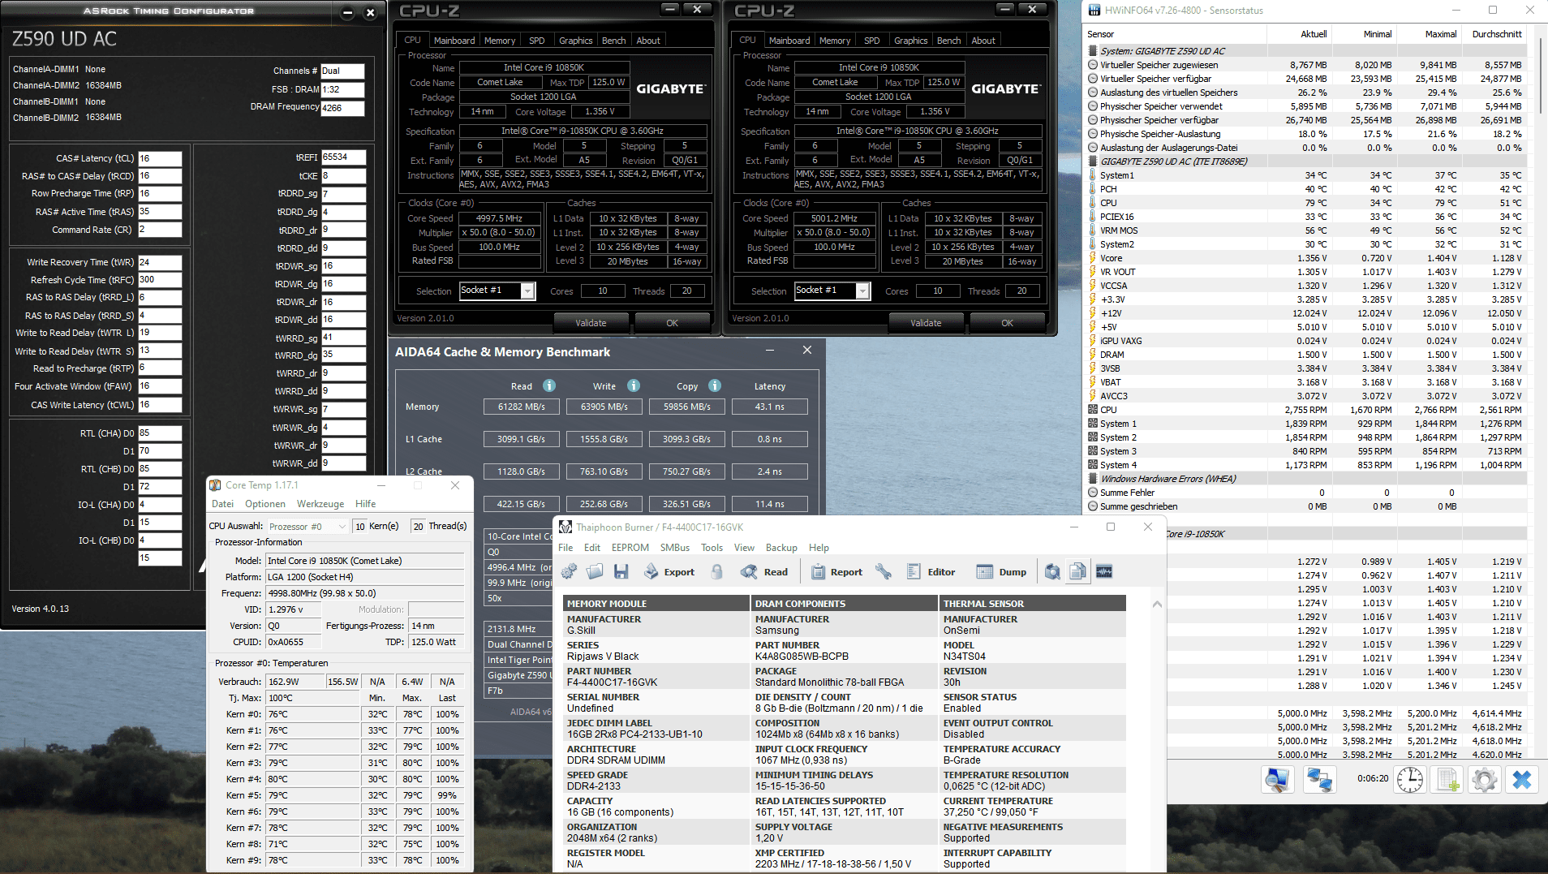Click the Core Temp title bar app icon
The width and height of the screenshot is (1548, 874).
[x=215, y=485]
